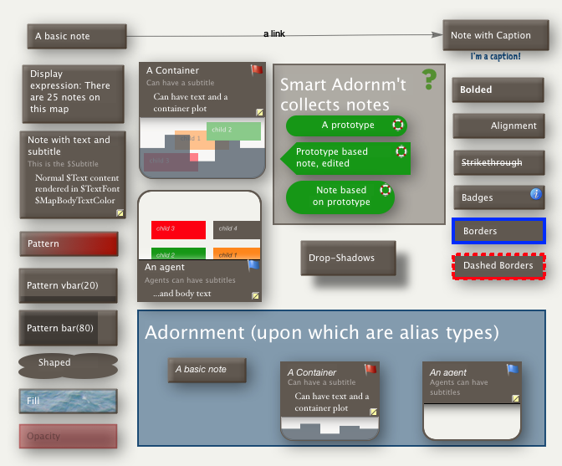The width and height of the screenshot is (562, 466).
Task: Click the green question mark on Smart Adornment
Action: (429, 79)
